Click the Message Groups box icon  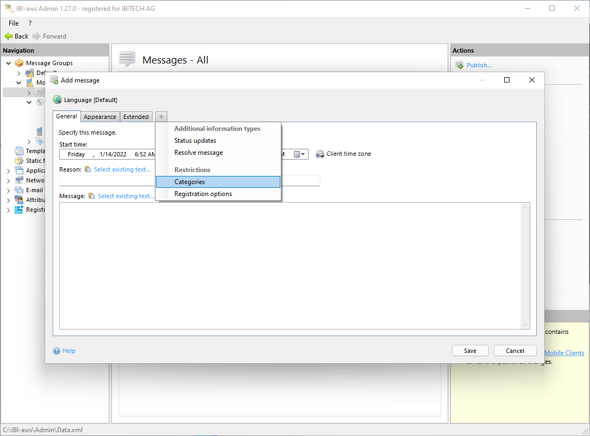pos(19,63)
